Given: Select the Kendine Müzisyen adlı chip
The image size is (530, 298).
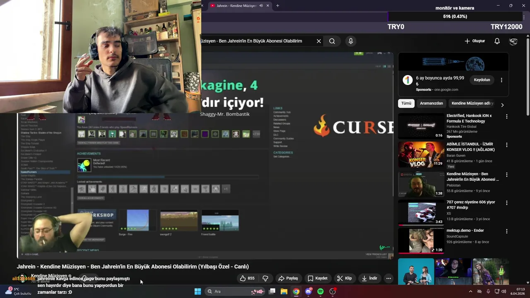Looking at the screenshot, I should (x=472, y=103).
